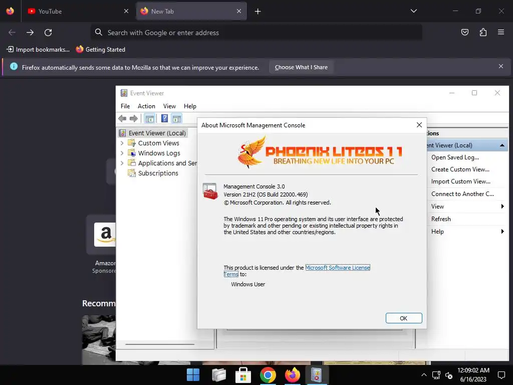Switch to Firefox from the taskbar
This screenshot has width=513, height=385.
(x=293, y=375)
